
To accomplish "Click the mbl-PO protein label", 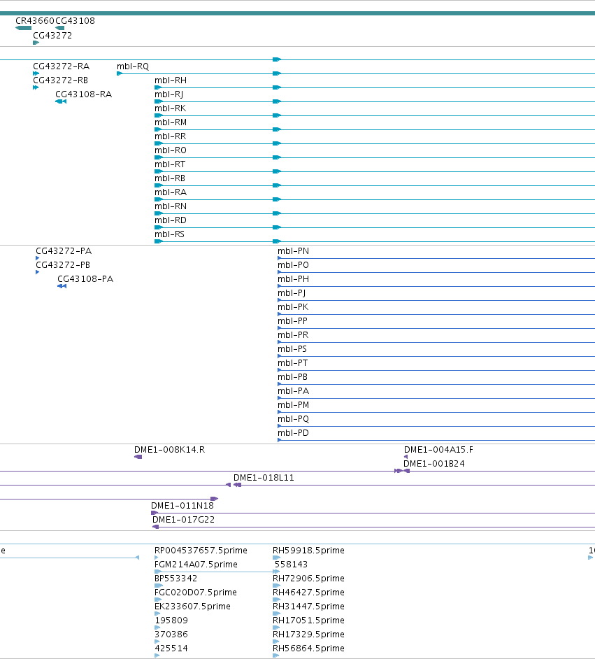I will point(293,264).
